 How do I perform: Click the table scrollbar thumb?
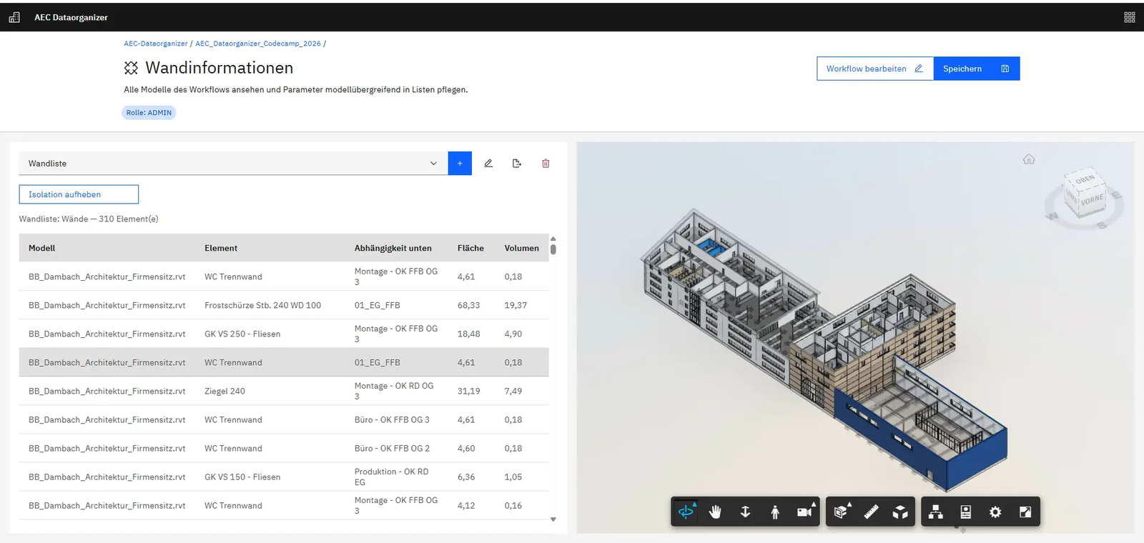tap(553, 249)
